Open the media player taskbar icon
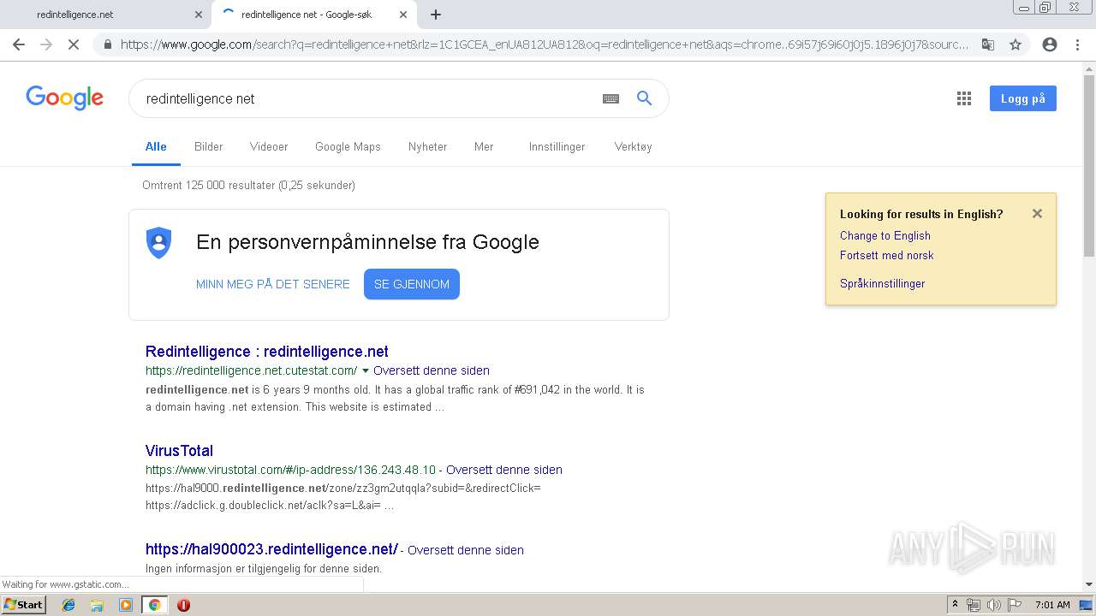 tap(126, 605)
